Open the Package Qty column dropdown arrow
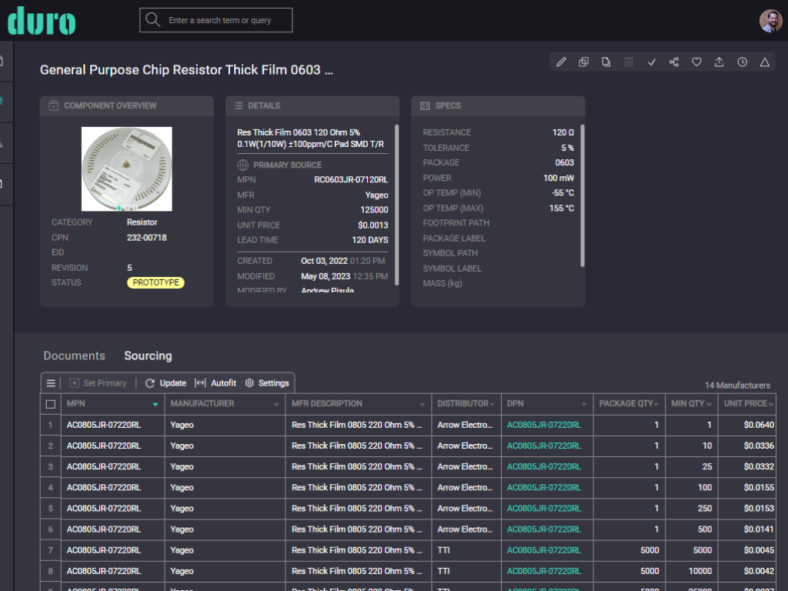This screenshot has height=591, width=788. [656, 405]
